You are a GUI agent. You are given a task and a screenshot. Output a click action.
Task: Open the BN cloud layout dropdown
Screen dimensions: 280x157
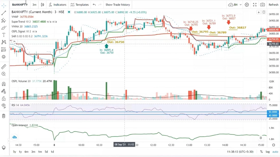[x=235, y=5]
